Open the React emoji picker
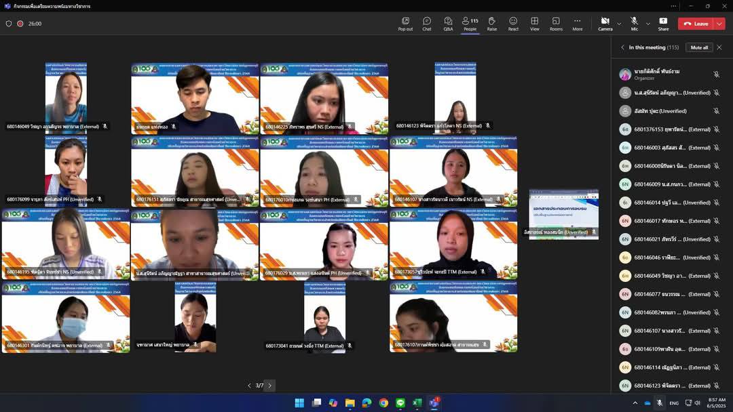 pyautogui.click(x=513, y=24)
